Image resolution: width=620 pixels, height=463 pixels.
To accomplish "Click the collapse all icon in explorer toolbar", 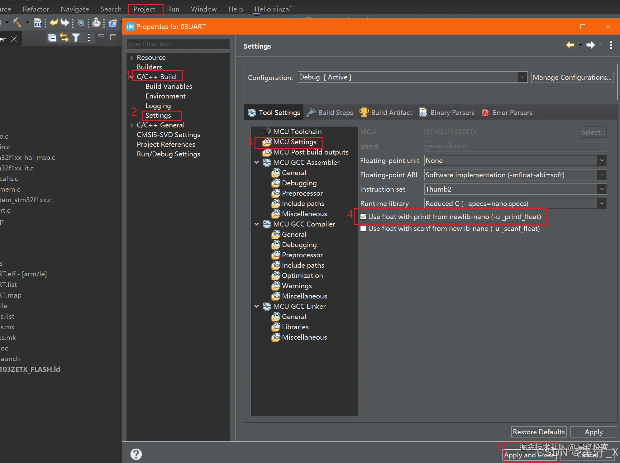I will (52, 38).
